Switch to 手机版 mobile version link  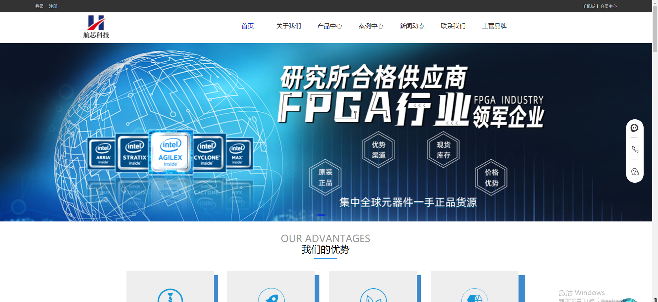[588, 6]
